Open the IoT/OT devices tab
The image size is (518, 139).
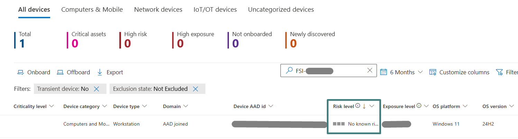(x=215, y=10)
